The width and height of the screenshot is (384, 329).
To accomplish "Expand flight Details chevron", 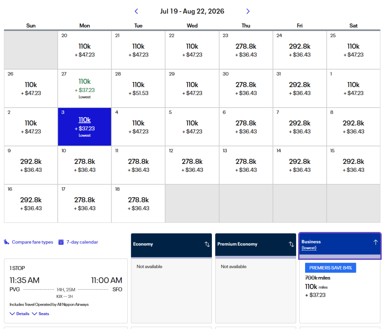I will click(12, 314).
